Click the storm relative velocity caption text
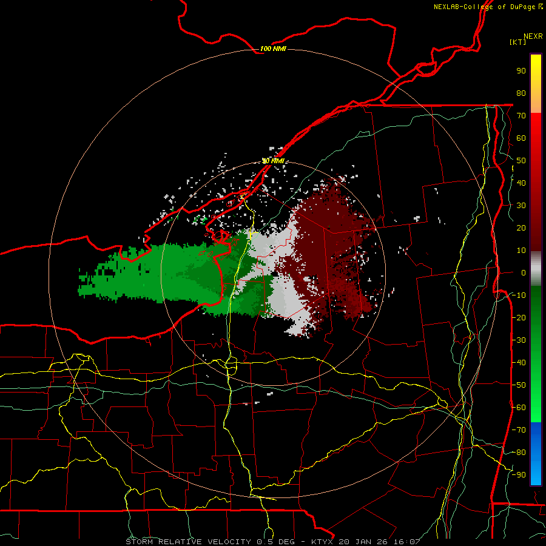Screen dimensions: 546x546 [272, 542]
